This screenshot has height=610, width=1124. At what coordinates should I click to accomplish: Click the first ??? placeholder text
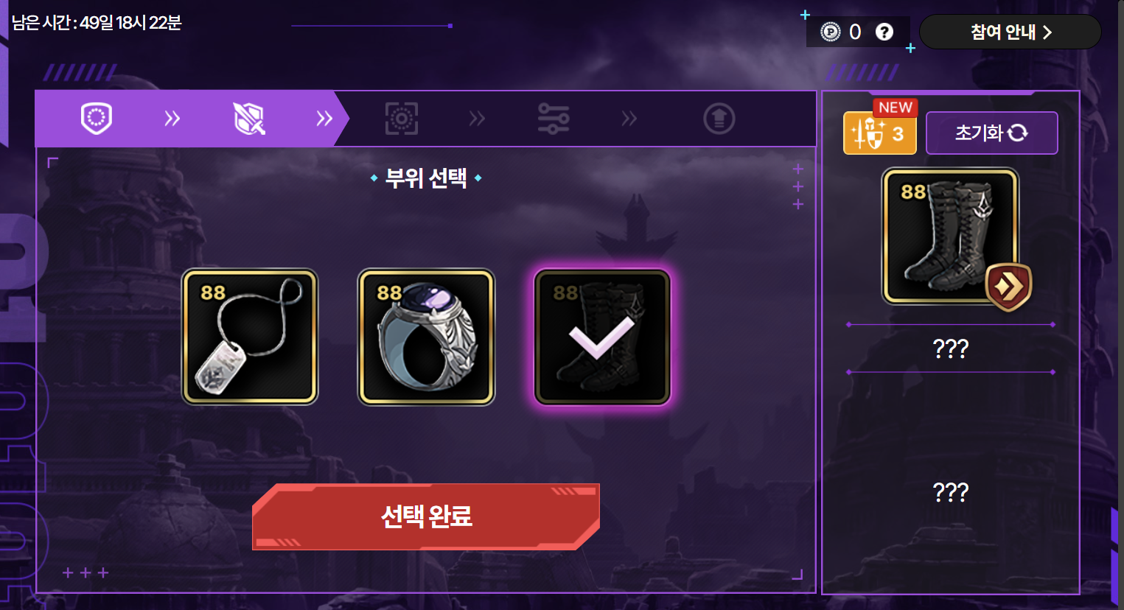(951, 348)
